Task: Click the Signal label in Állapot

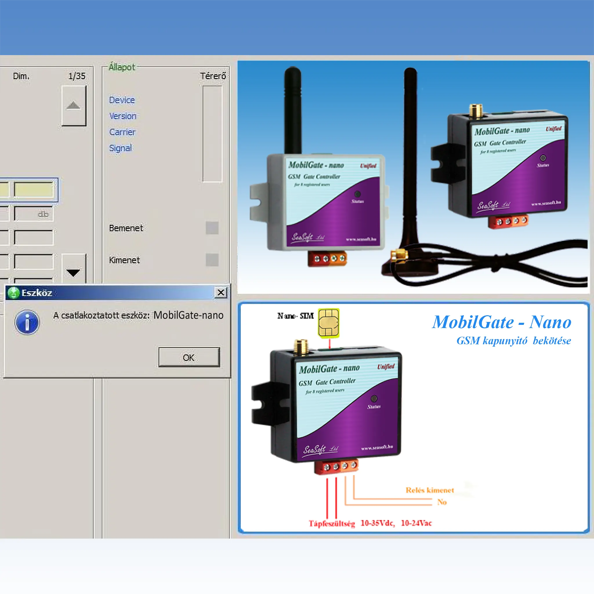Action: coord(121,148)
